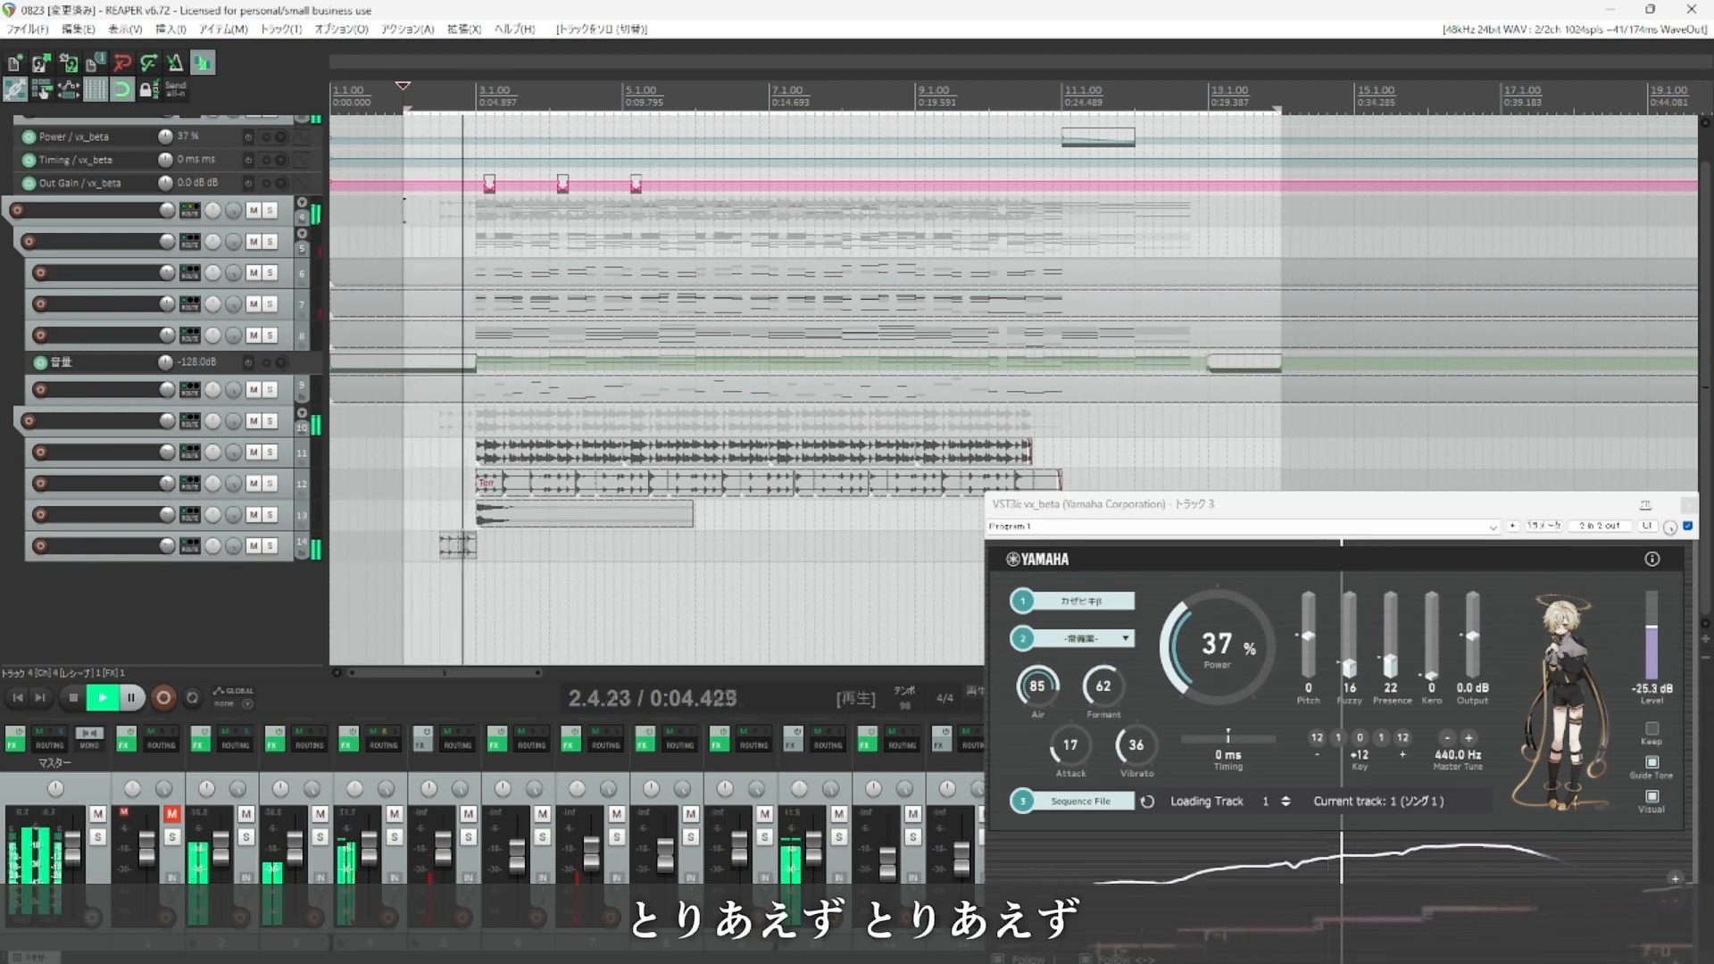Click the red Undo toolbar icon
The image size is (1714, 964).
(x=122, y=62)
